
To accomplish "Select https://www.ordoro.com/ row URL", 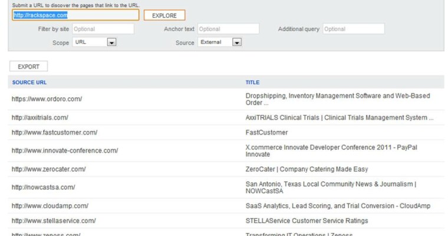I will [x=47, y=99].
